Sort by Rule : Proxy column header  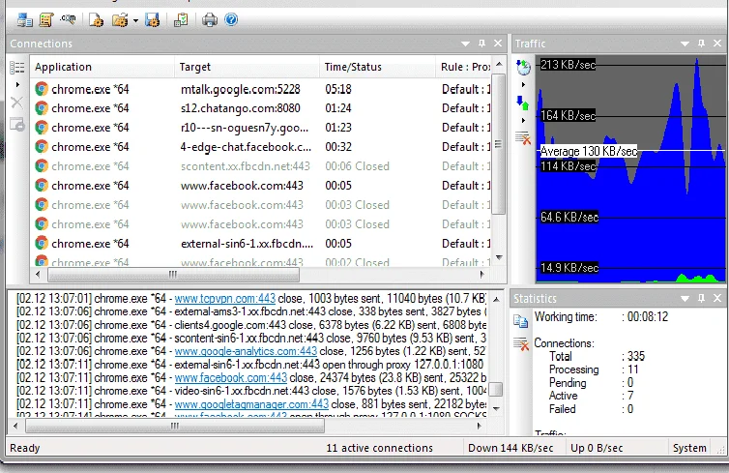(x=463, y=67)
